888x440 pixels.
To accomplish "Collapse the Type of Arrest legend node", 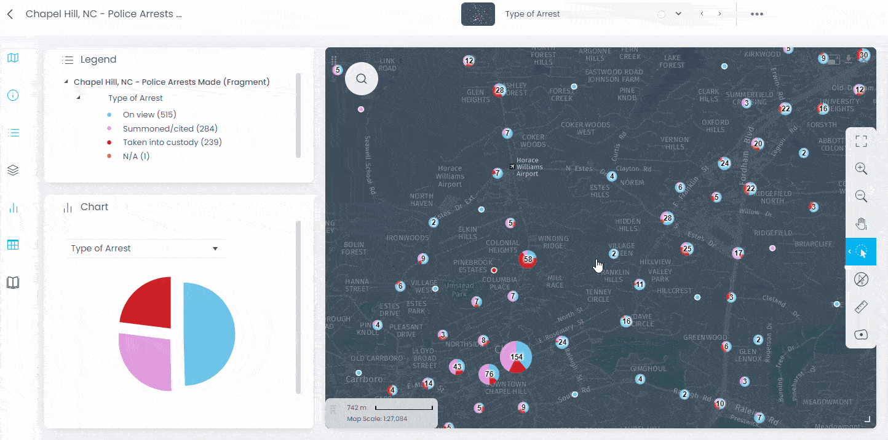I will (78, 98).
